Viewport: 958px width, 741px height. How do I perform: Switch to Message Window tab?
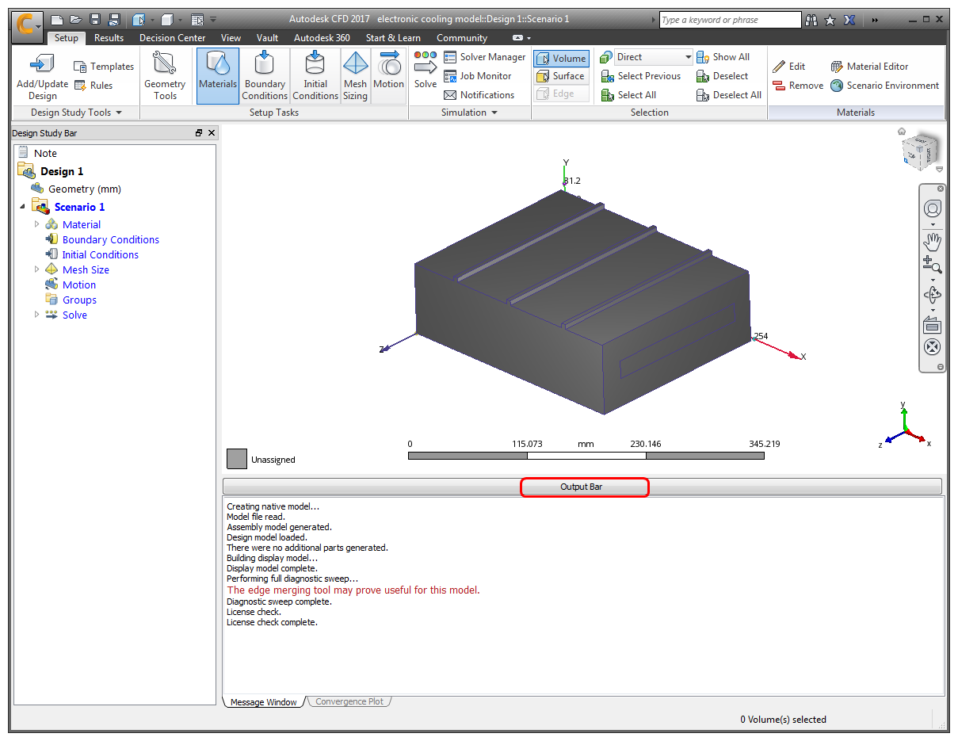pyautogui.click(x=264, y=702)
